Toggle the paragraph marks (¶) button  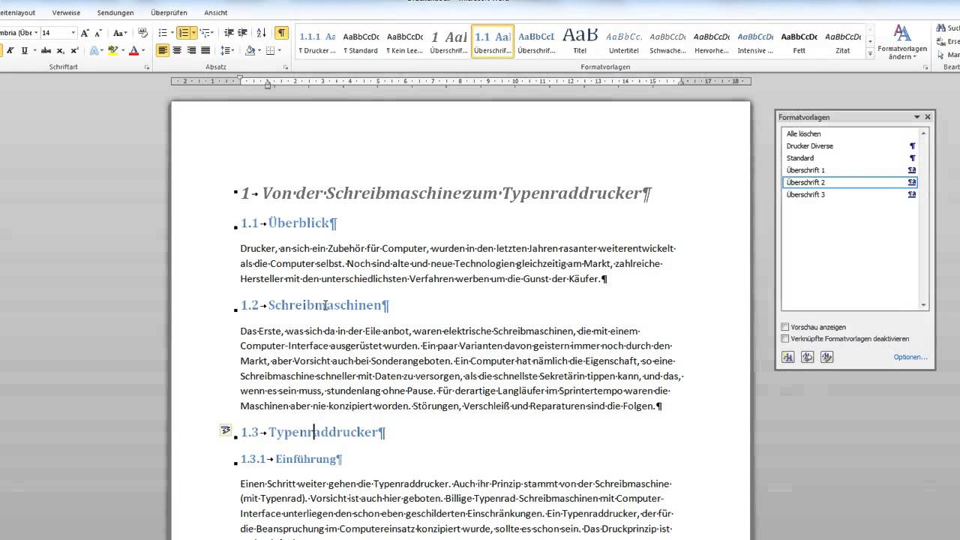281,33
